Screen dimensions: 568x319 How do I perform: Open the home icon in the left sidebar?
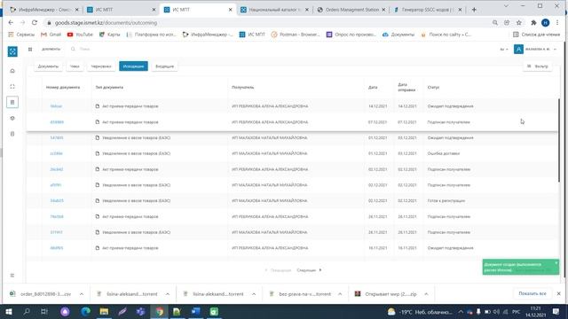12,71
